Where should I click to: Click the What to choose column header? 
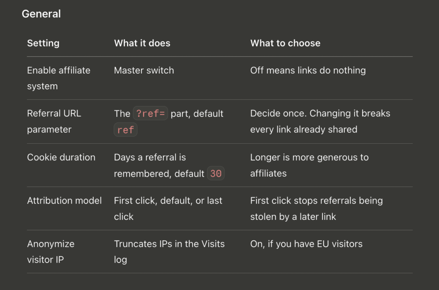tap(285, 43)
